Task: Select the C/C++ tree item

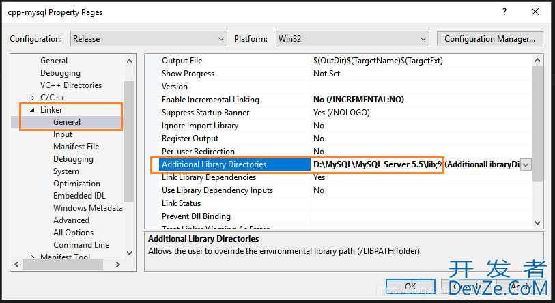Action: [53, 98]
